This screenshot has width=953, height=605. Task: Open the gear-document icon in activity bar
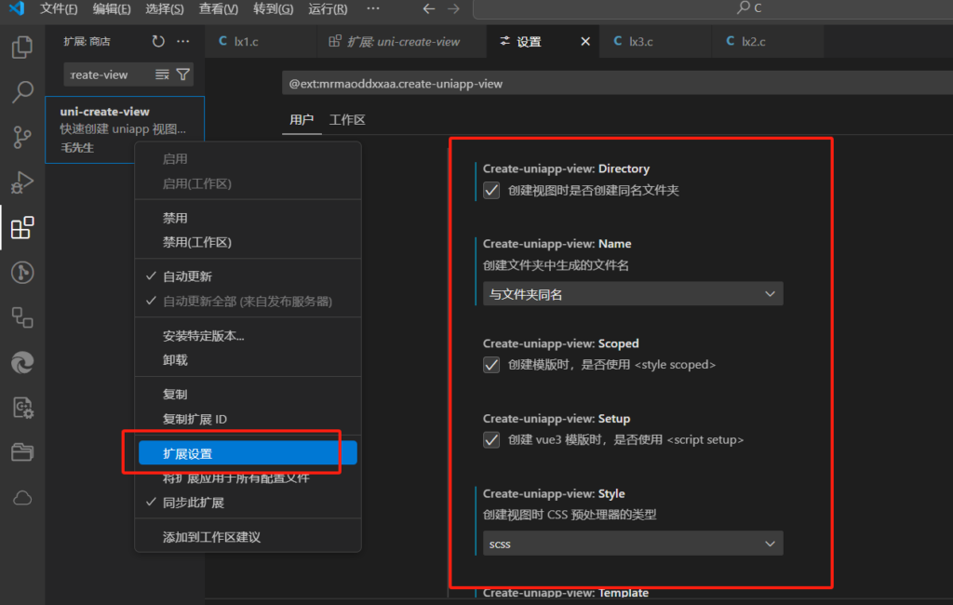click(22, 408)
